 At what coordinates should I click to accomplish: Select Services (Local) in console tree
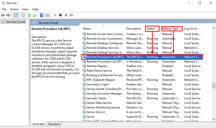coord(15,22)
